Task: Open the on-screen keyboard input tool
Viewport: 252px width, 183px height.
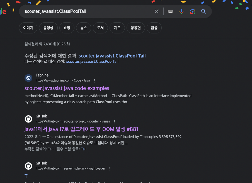Action: point(170,11)
